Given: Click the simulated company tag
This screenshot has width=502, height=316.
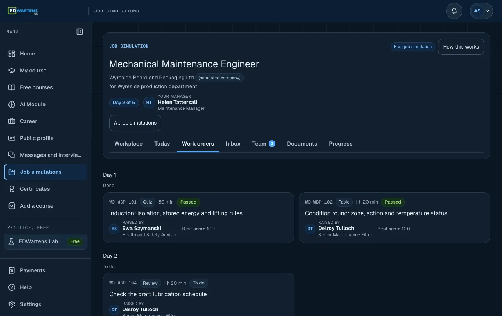Looking at the screenshot, I should click(x=219, y=78).
